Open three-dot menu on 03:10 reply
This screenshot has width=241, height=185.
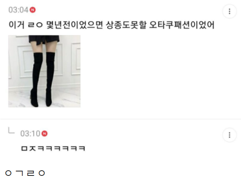pyautogui.click(x=229, y=135)
